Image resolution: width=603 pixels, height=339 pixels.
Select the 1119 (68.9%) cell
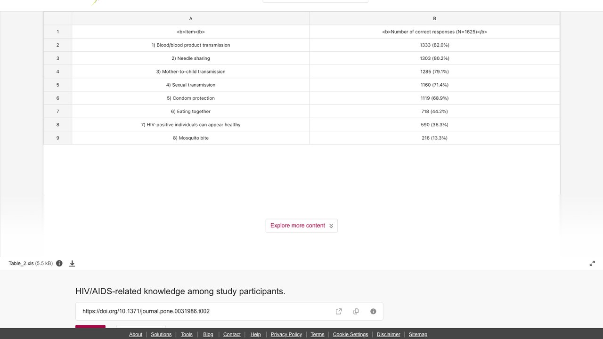(x=434, y=98)
